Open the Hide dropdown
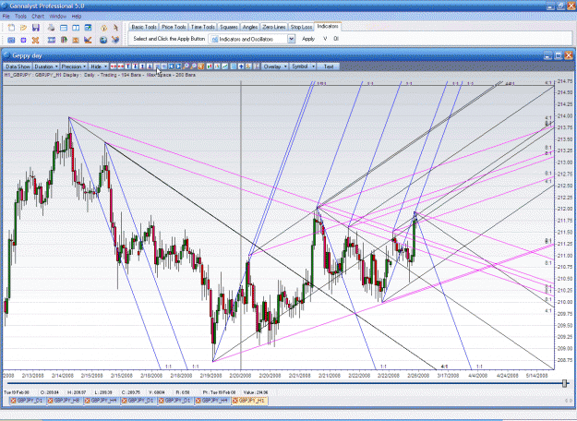Screen dimensions: 577x421 99,66
